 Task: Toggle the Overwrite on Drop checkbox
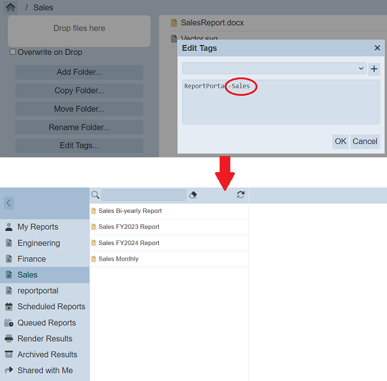click(x=13, y=52)
